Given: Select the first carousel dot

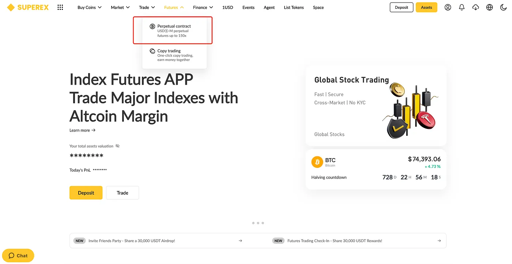Looking at the screenshot, I should click(x=253, y=223).
